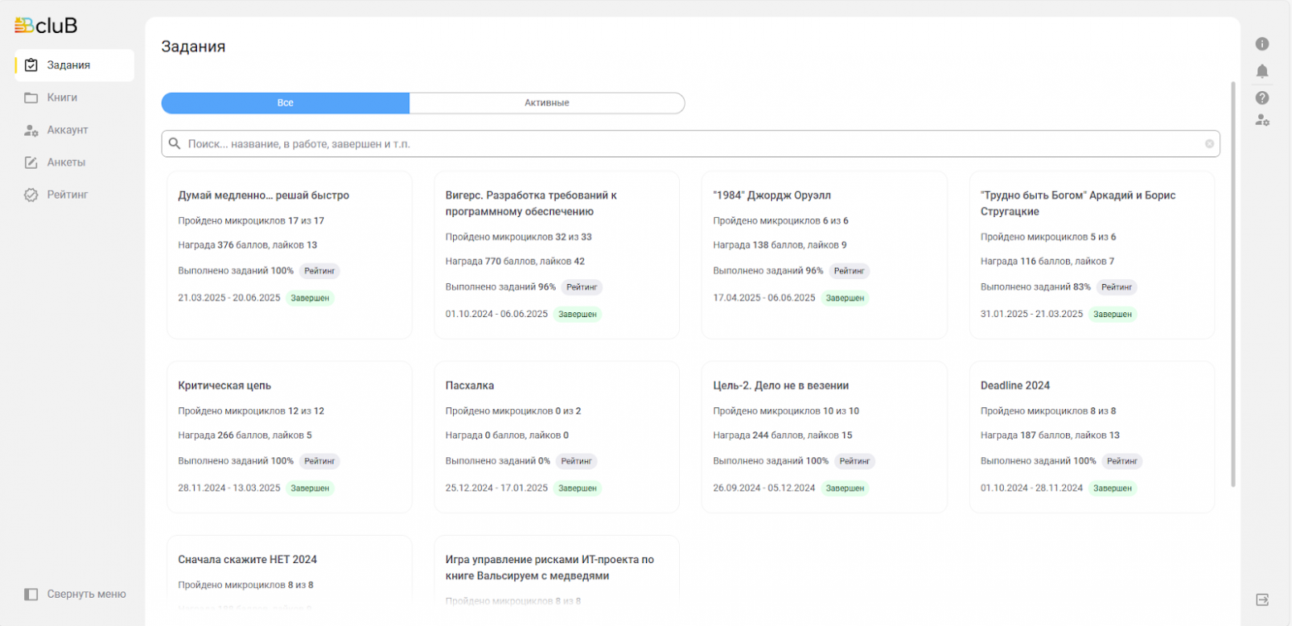Click the vertical scrollbar of task list
This screenshot has width=1292, height=626.
[1233, 282]
